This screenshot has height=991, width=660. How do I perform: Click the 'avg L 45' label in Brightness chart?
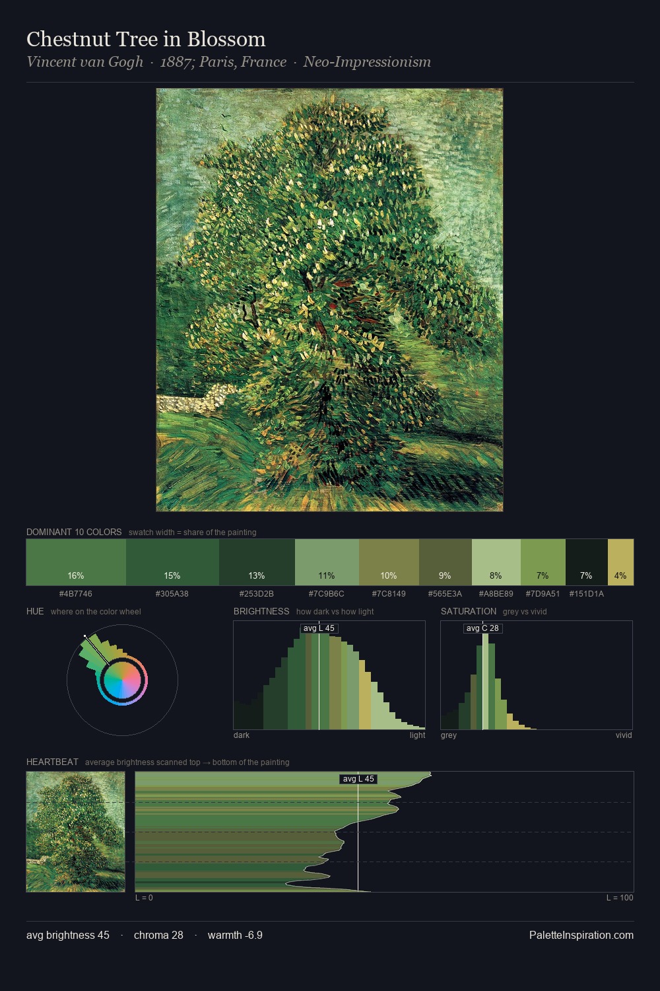point(319,628)
